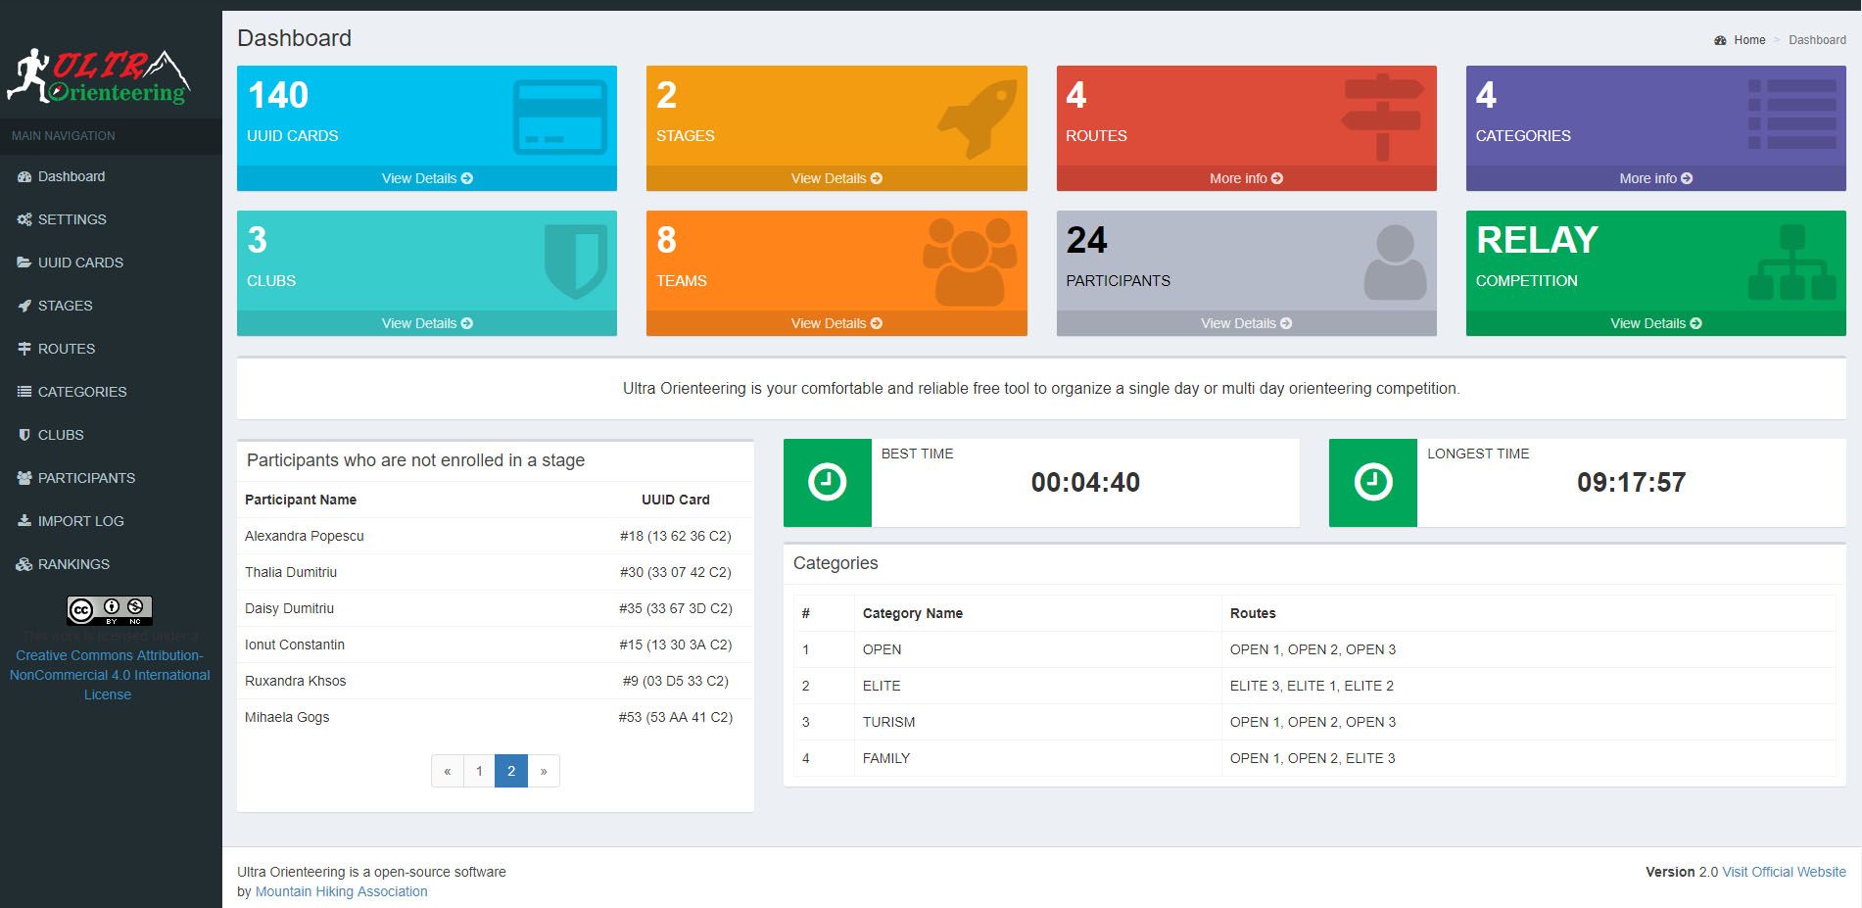Click View Details on the Teams tile
Screen dimensions: 1862x908
[x=836, y=323]
